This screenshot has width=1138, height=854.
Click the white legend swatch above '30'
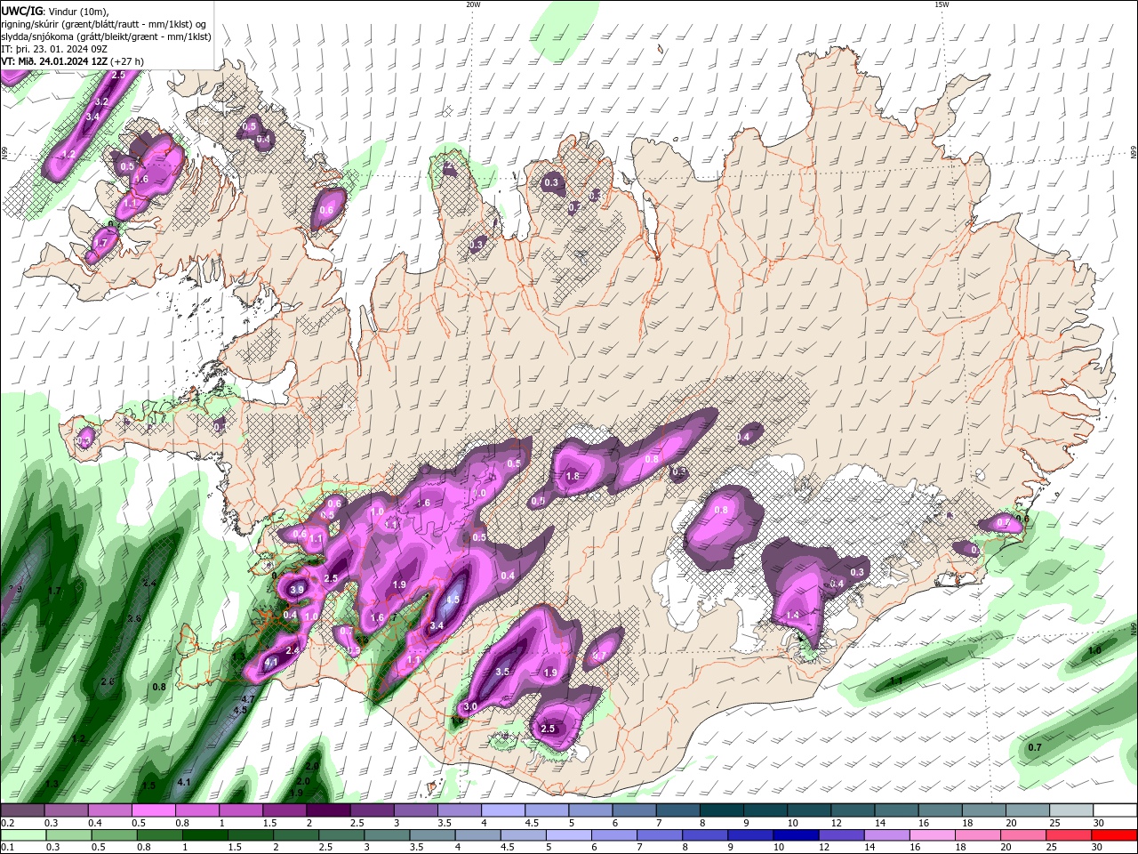coord(1115,810)
